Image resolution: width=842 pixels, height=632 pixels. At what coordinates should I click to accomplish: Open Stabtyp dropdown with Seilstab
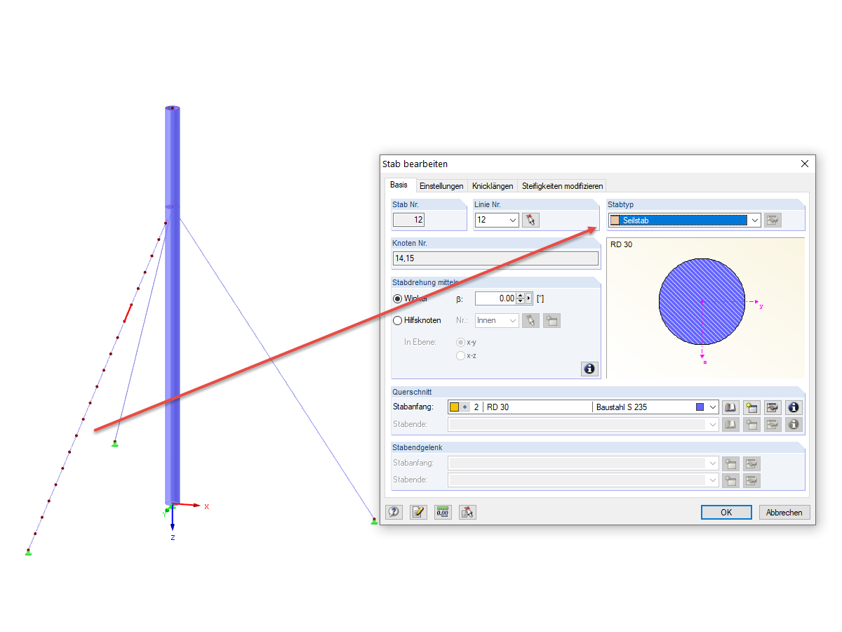point(755,220)
